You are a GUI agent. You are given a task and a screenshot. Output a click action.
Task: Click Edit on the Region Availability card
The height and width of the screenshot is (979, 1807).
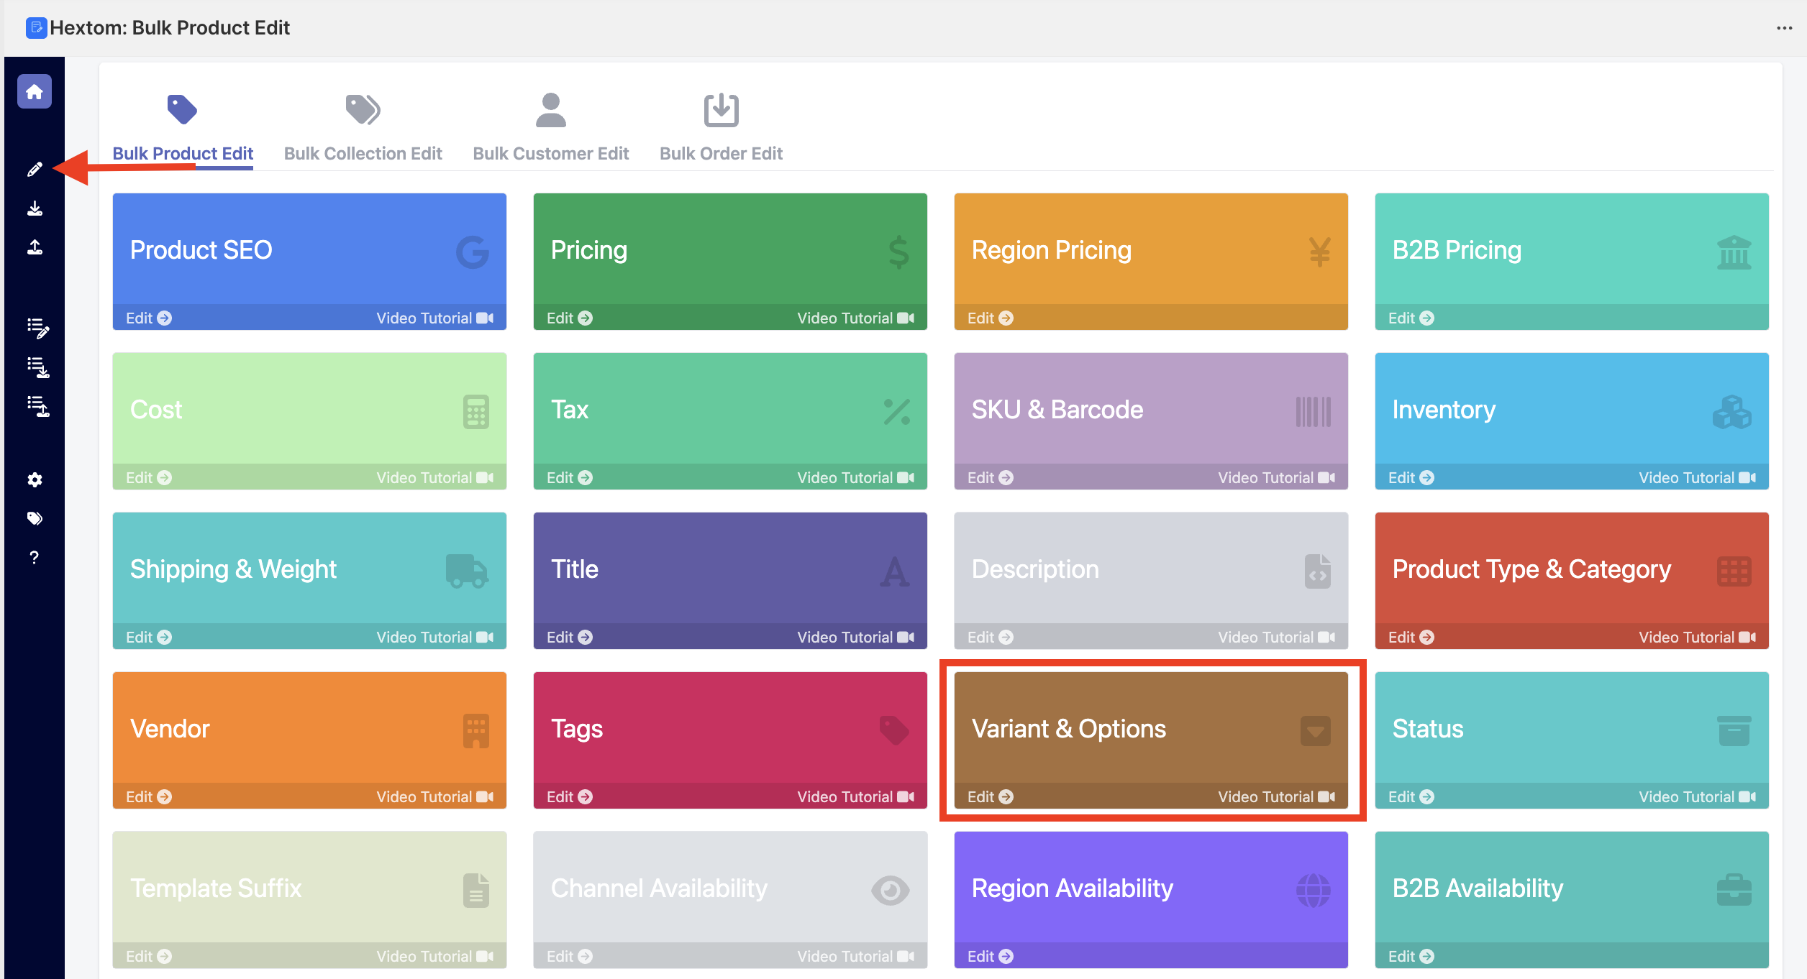coord(990,956)
